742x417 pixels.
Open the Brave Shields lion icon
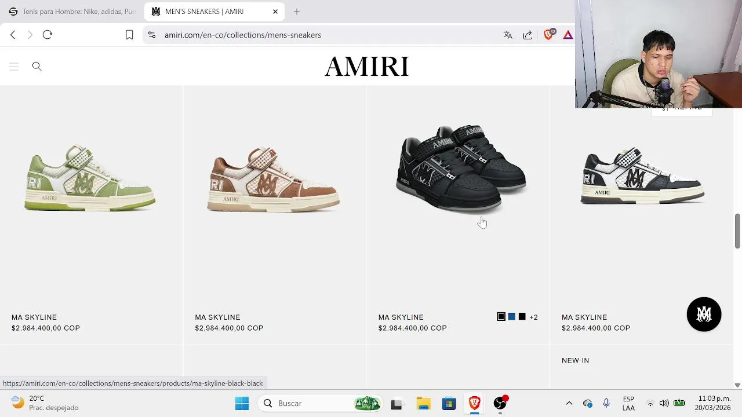(548, 34)
